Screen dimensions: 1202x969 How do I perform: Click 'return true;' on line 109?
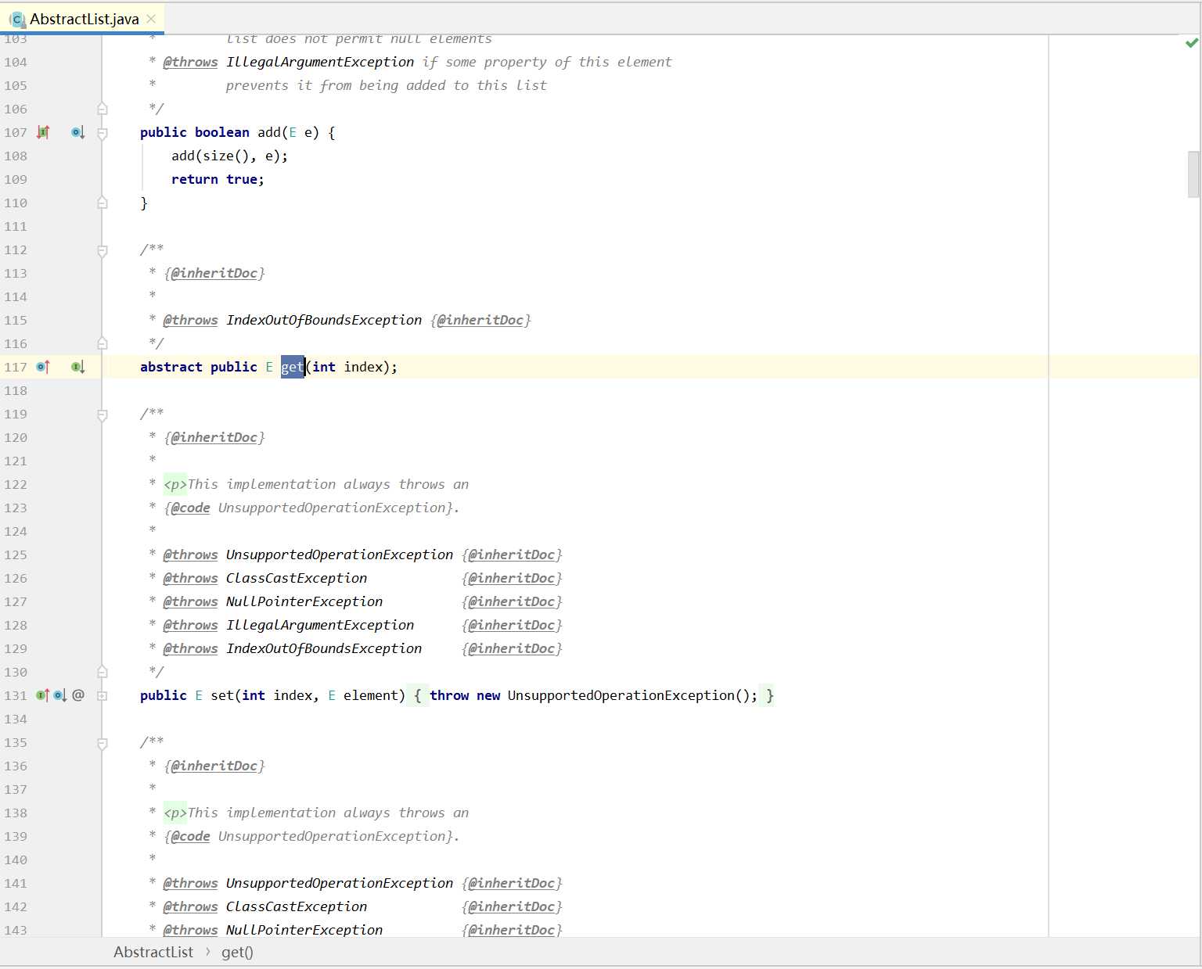[218, 179]
